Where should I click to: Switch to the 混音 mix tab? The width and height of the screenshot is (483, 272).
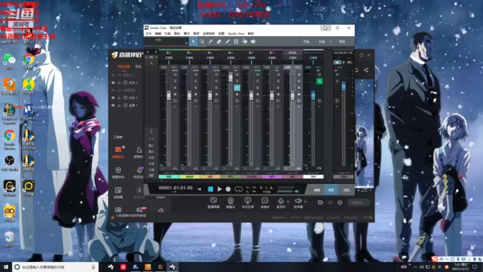331,190
